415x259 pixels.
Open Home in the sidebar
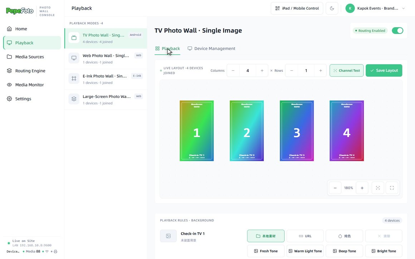[x=32, y=29]
